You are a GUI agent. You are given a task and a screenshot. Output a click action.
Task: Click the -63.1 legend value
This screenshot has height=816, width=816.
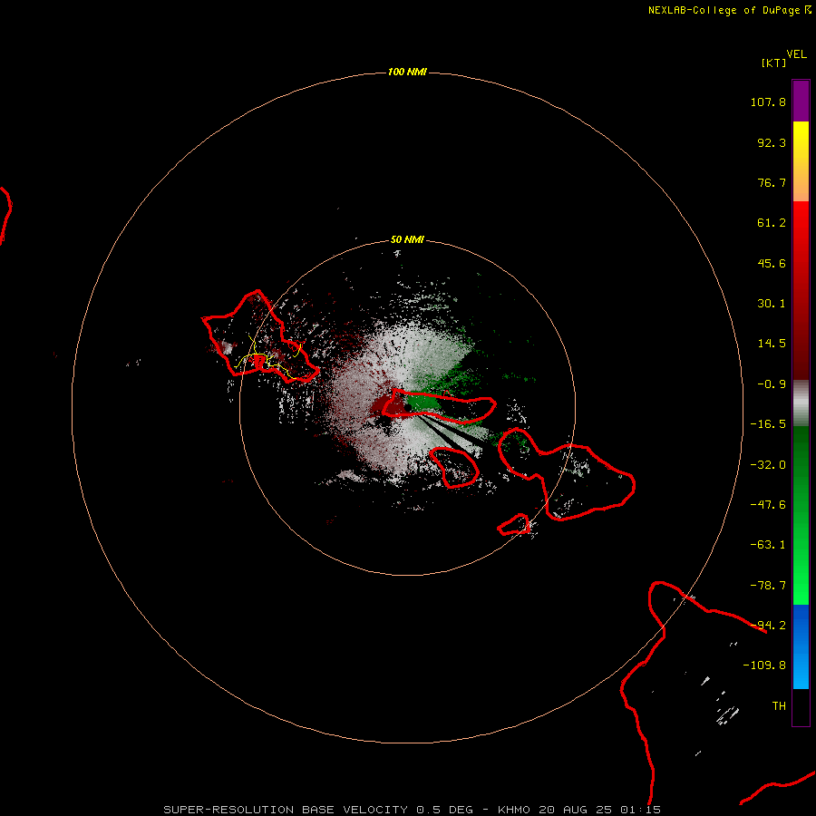pos(768,545)
